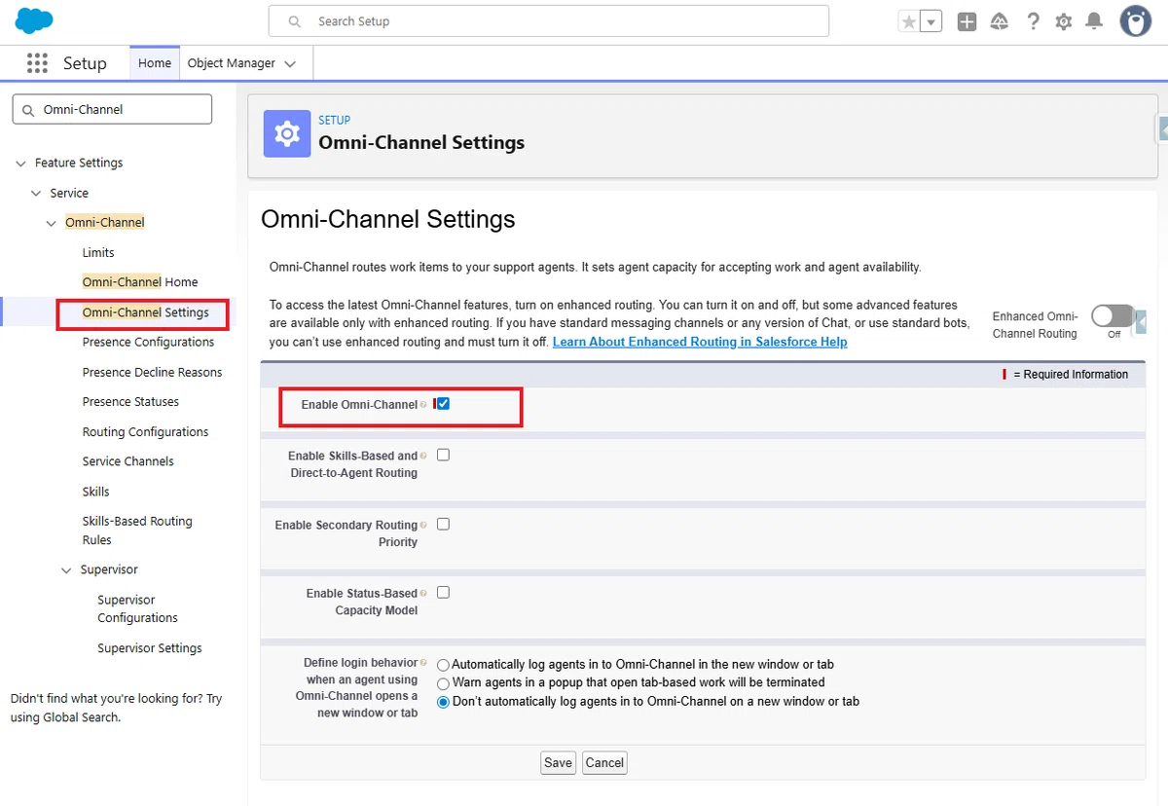Open Omni-Channel Settings in sidebar
Image resolution: width=1168 pixels, height=806 pixels.
tap(146, 312)
